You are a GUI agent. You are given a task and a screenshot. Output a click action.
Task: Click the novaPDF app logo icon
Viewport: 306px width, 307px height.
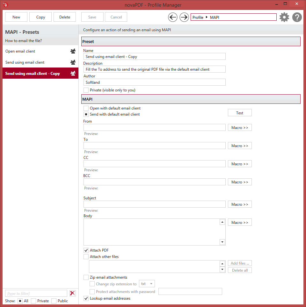tap(5, 4)
